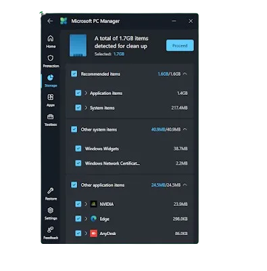Collapse the Recommended items section chevron

pyautogui.click(x=185, y=74)
